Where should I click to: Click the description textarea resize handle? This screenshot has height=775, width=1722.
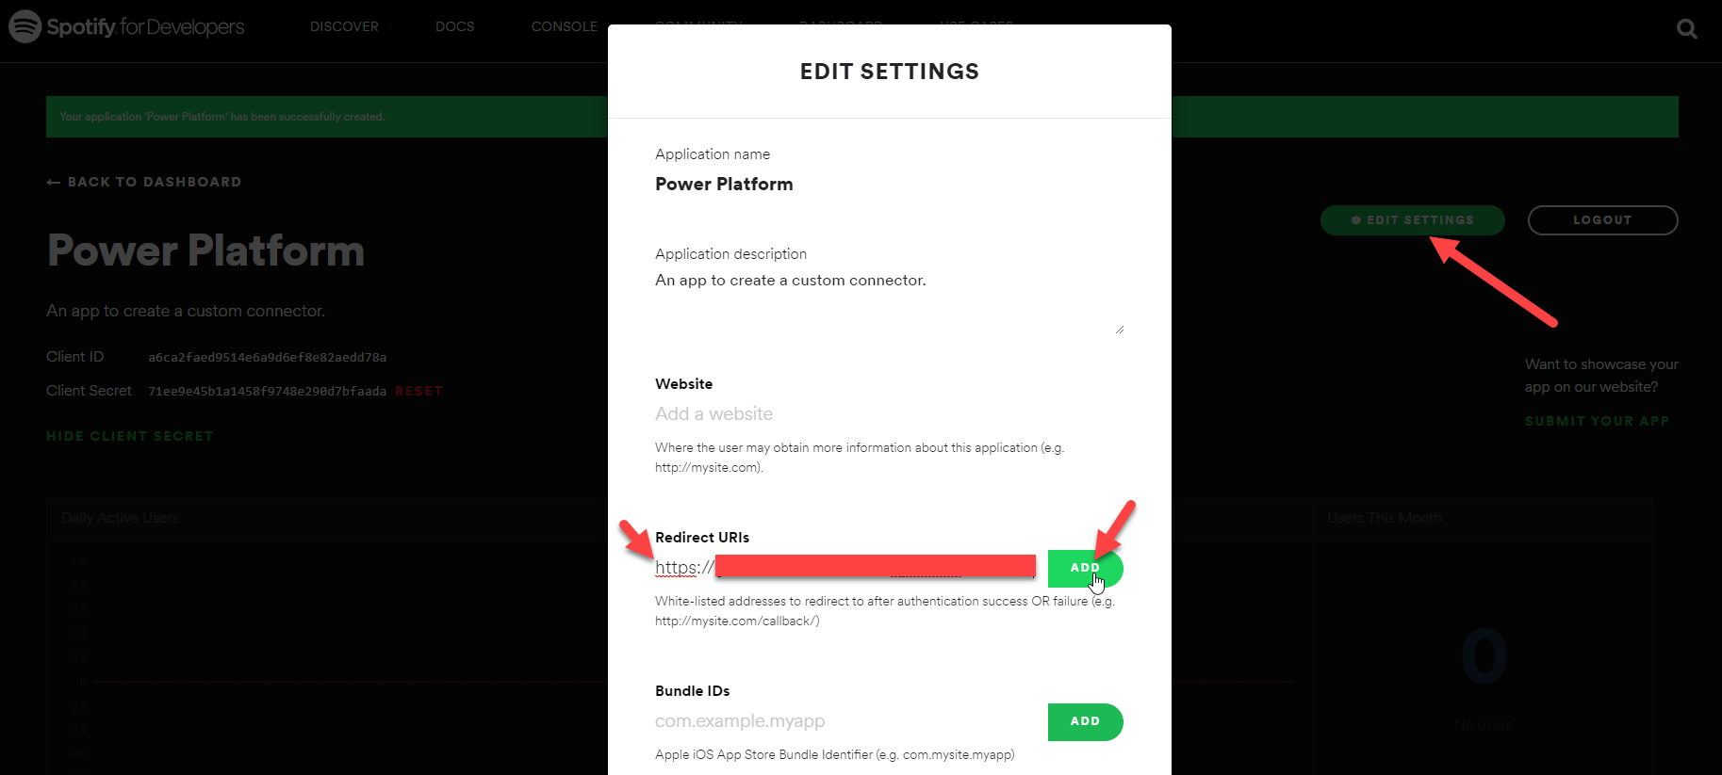(1120, 330)
